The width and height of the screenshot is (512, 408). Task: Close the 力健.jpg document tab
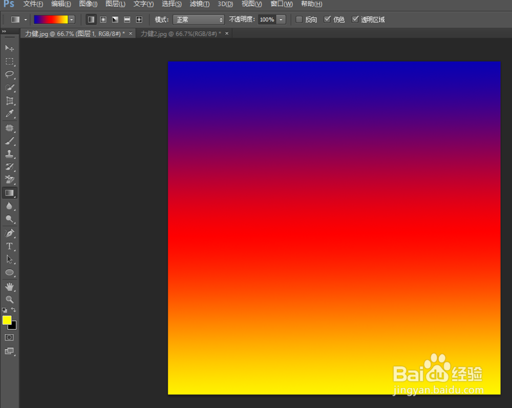[x=131, y=33]
